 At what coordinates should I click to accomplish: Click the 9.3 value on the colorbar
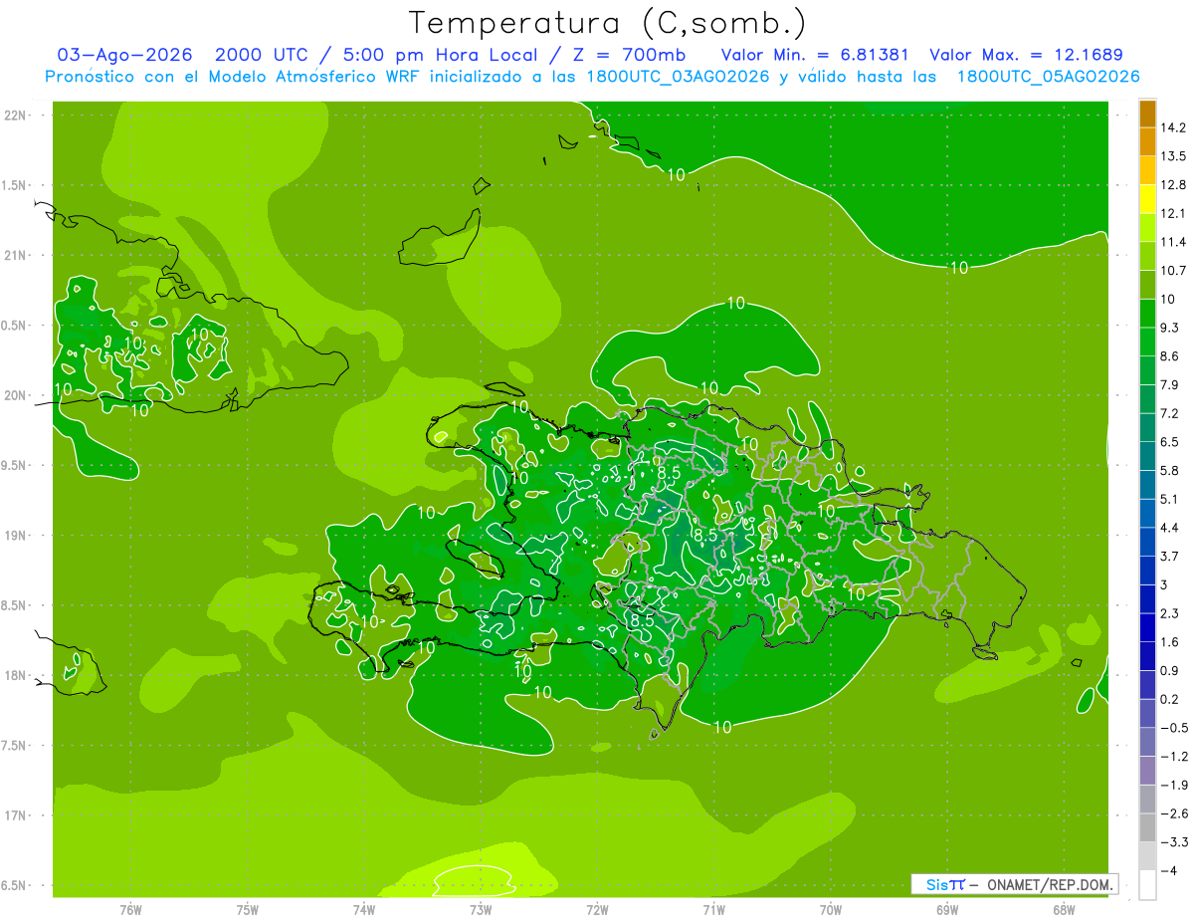(x=1171, y=328)
